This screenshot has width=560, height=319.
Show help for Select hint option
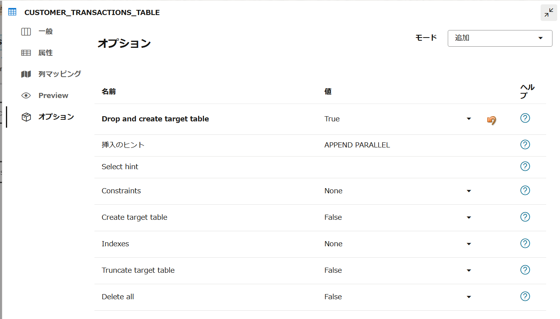(x=525, y=166)
